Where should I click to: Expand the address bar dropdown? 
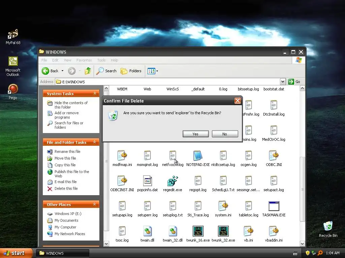pyautogui.click(x=283, y=82)
